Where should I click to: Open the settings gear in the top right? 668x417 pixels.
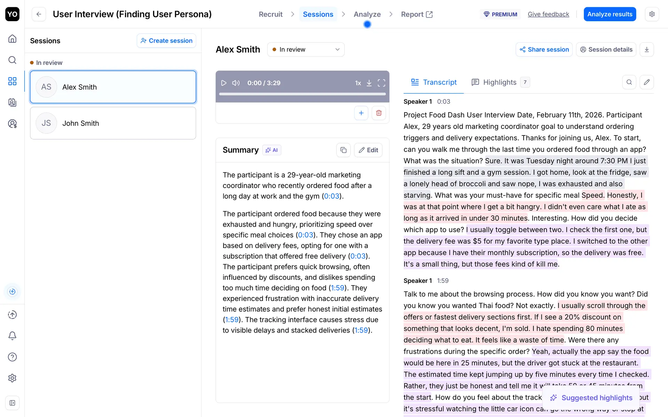(652, 14)
